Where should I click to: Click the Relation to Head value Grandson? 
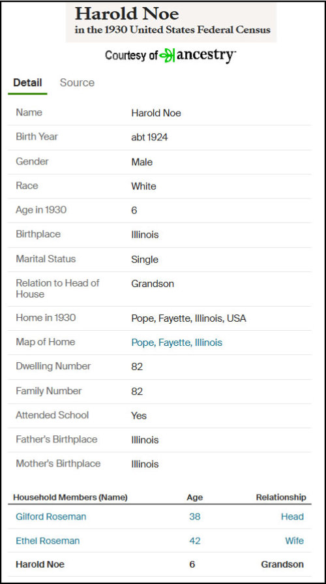tap(153, 284)
